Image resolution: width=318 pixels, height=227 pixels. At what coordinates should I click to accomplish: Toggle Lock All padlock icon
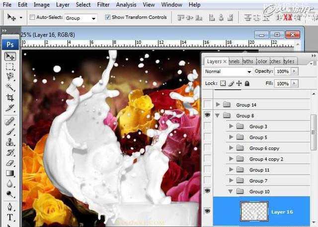point(247,83)
